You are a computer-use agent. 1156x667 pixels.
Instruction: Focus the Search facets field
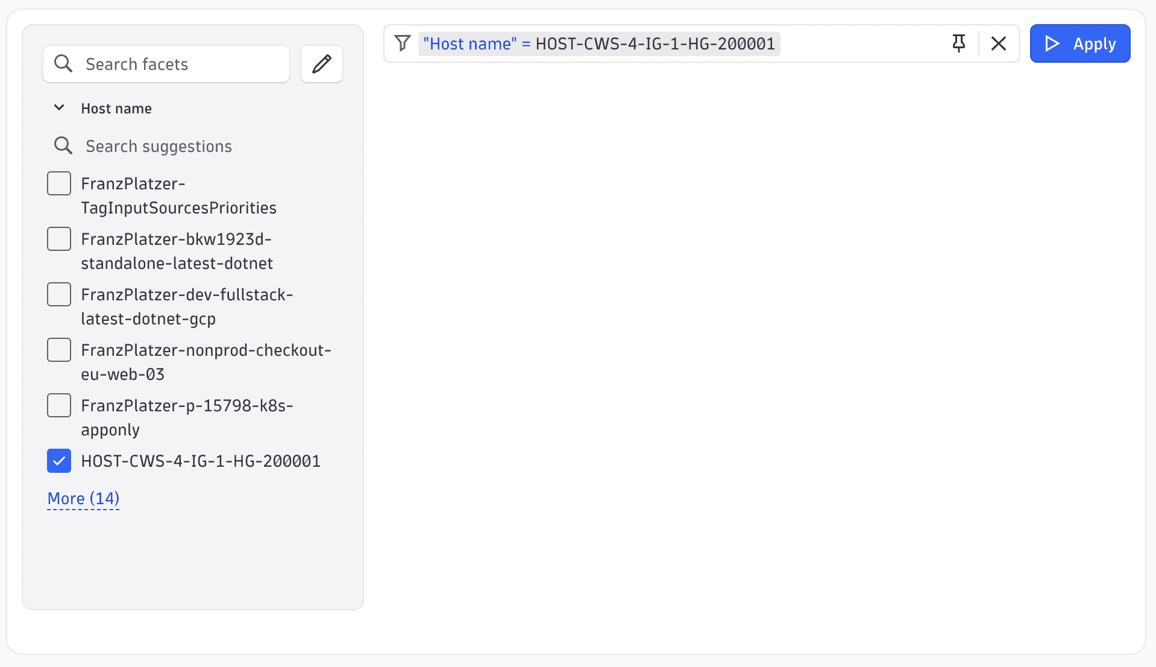coord(166,64)
